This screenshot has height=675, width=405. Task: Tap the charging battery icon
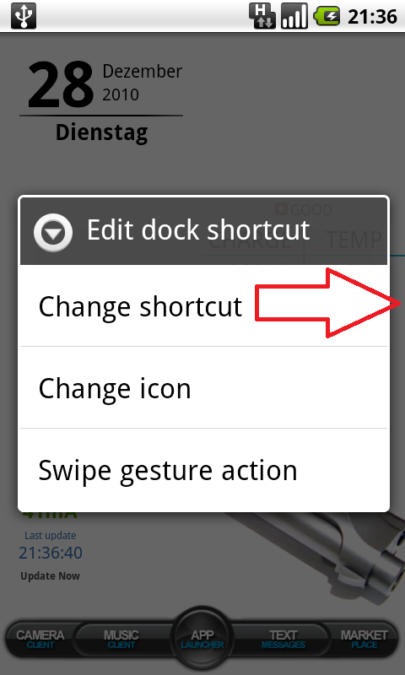327,17
